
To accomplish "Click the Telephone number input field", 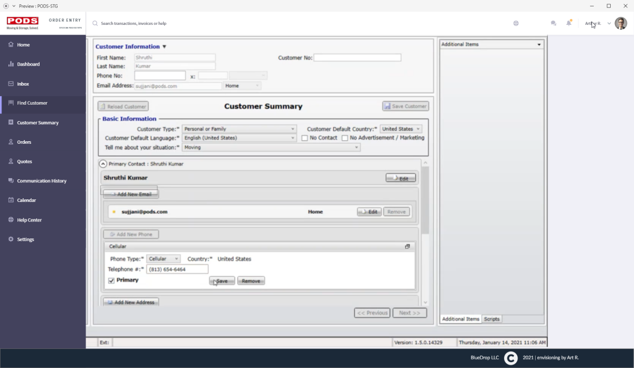I will [x=177, y=270].
